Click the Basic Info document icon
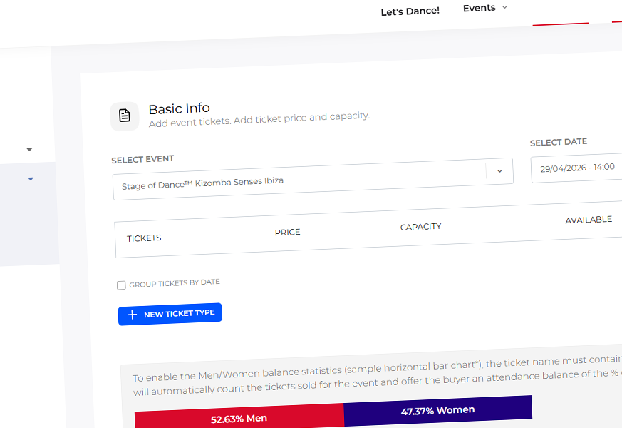This screenshot has width=622, height=428. click(125, 116)
